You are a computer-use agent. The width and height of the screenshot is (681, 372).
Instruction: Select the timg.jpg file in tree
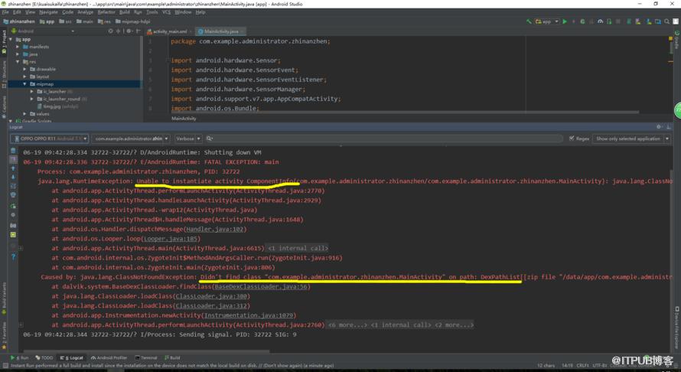click(x=57, y=106)
